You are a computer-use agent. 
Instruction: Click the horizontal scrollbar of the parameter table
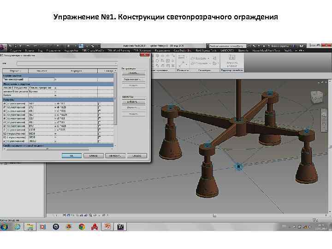coord(47,149)
